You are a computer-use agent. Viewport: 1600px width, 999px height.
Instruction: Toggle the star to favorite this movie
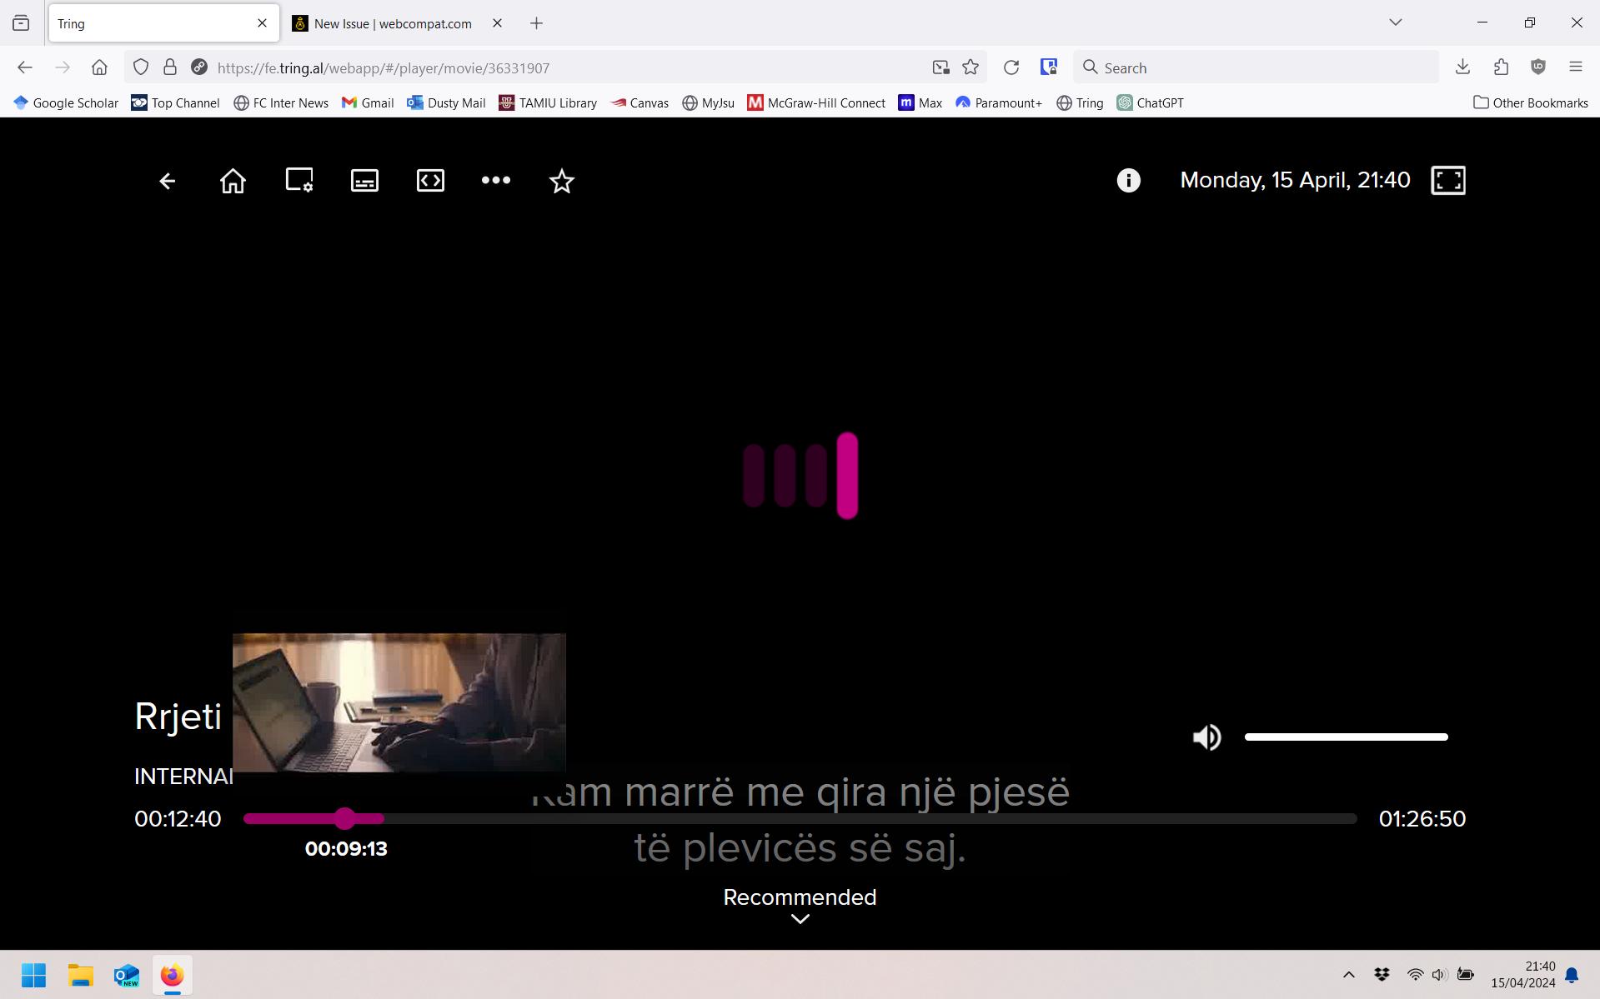[561, 180]
